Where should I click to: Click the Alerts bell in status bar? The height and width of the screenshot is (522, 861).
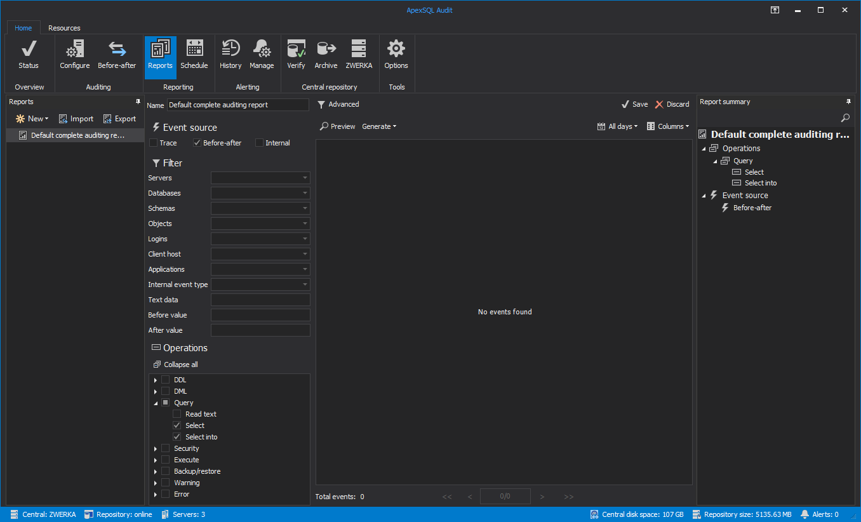[x=805, y=514]
